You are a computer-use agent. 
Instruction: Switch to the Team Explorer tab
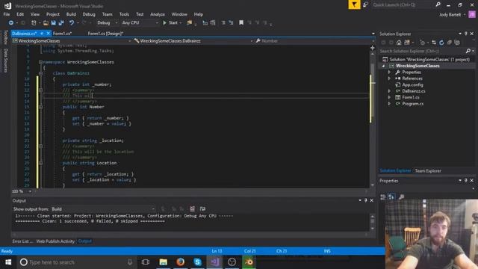[x=428, y=171]
